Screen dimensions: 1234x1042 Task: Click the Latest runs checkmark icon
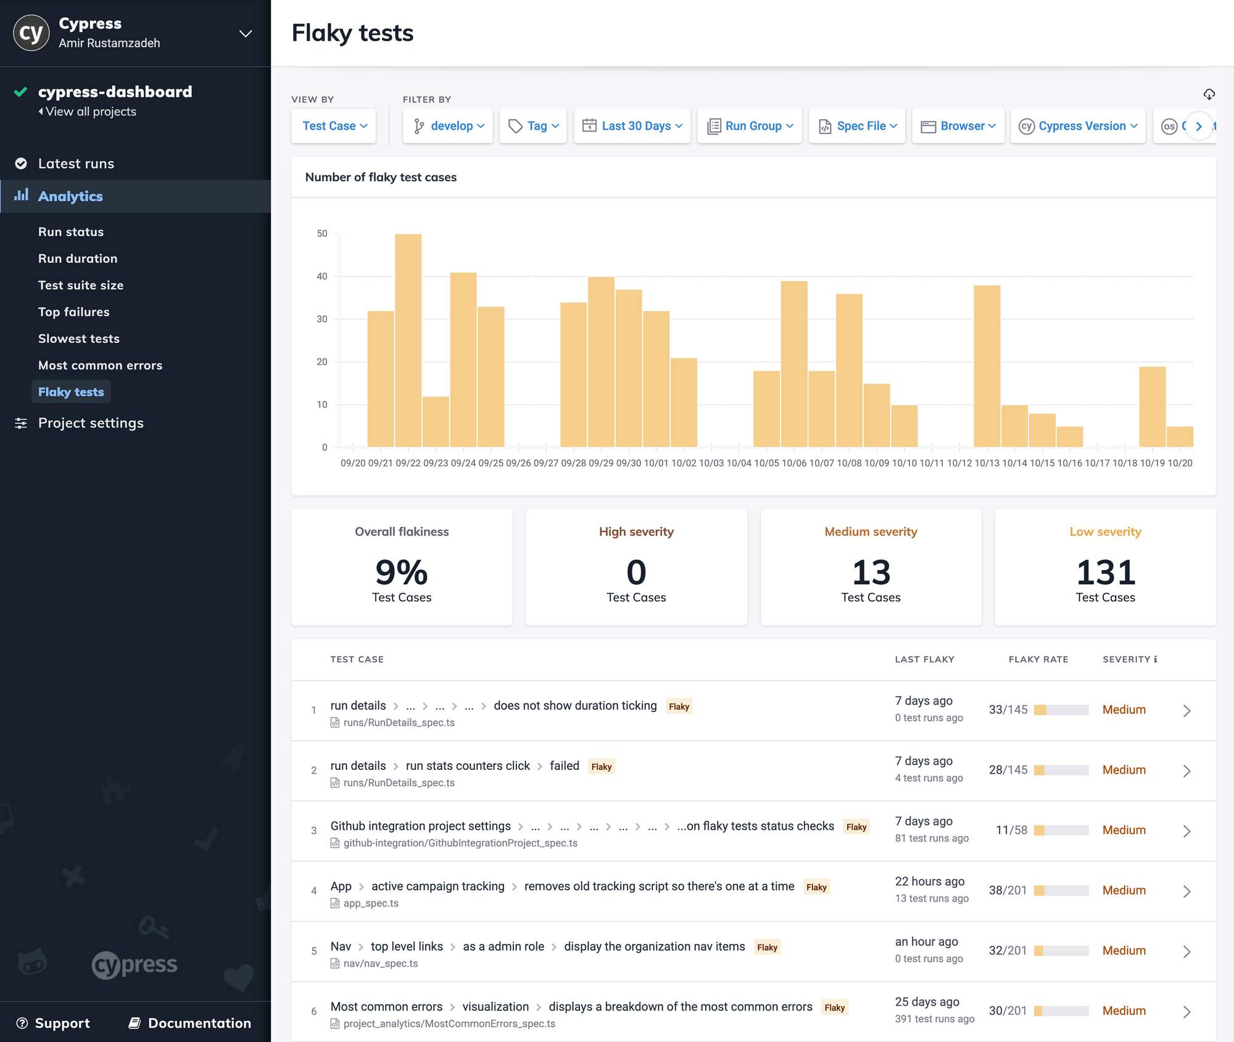[21, 163]
